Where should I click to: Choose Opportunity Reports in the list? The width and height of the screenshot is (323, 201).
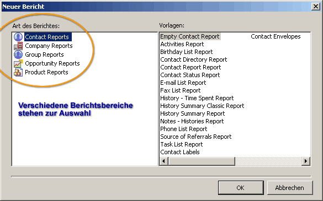pos(52,63)
